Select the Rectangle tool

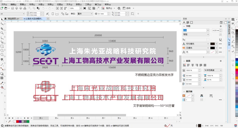pos(2,46)
